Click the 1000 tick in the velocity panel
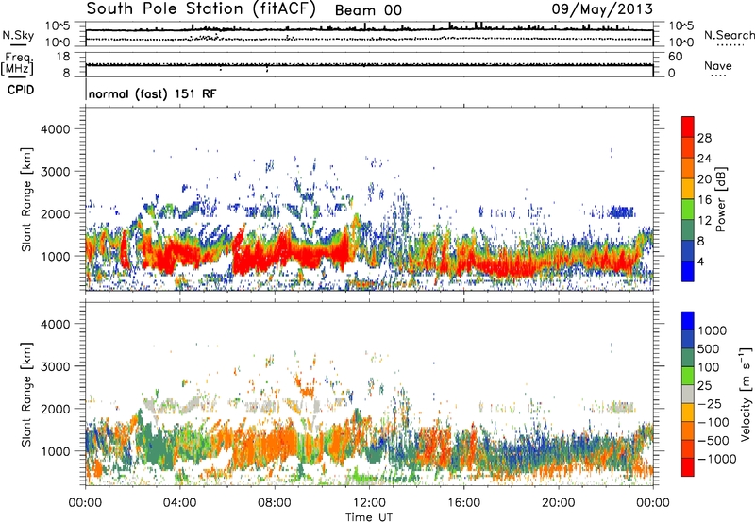Image resolution: width=755 pixels, height=523 pixels. click(x=55, y=451)
